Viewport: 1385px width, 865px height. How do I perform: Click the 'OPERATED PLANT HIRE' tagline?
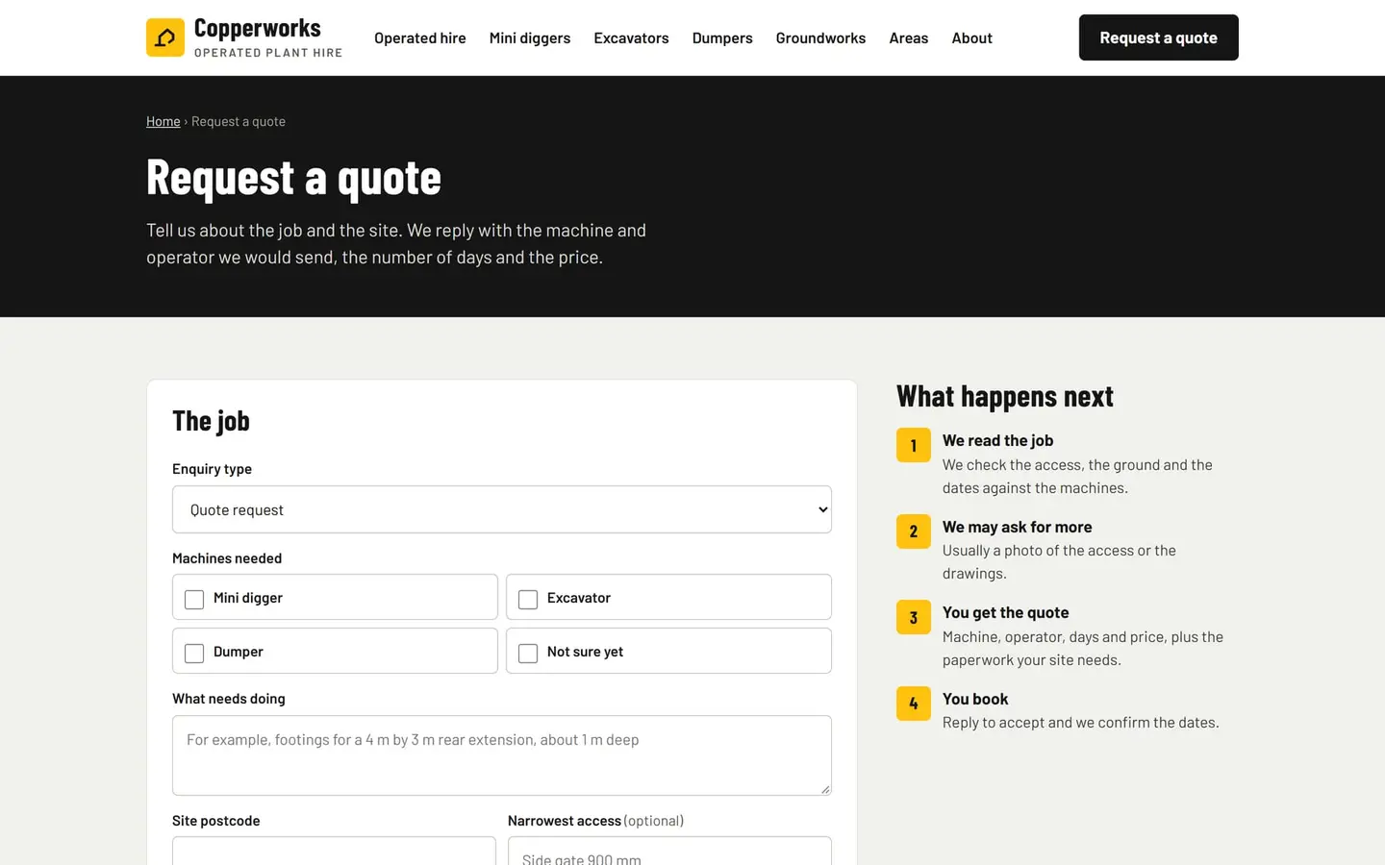pyautogui.click(x=268, y=53)
